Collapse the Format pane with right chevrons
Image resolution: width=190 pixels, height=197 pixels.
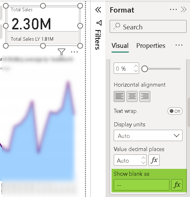coord(184,10)
